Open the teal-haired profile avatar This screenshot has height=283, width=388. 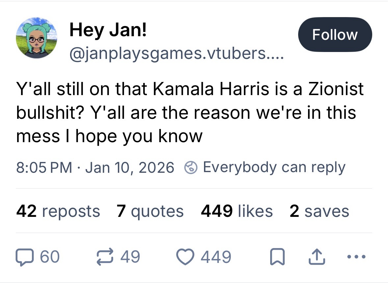click(x=37, y=38)
